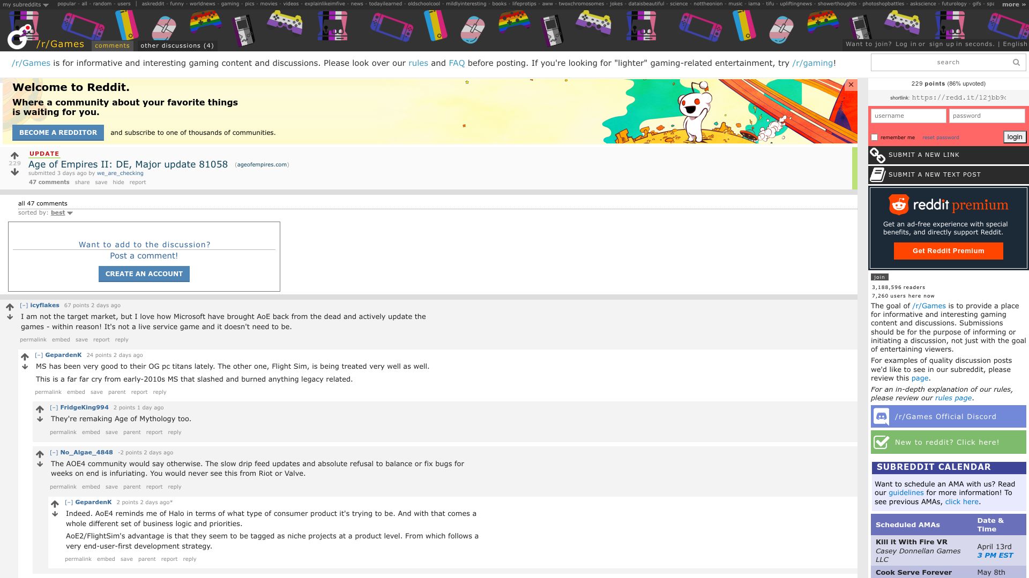1029x578 pixels.
Task: Upvote FridgeKing994's comment
Action: coord(40,409)
